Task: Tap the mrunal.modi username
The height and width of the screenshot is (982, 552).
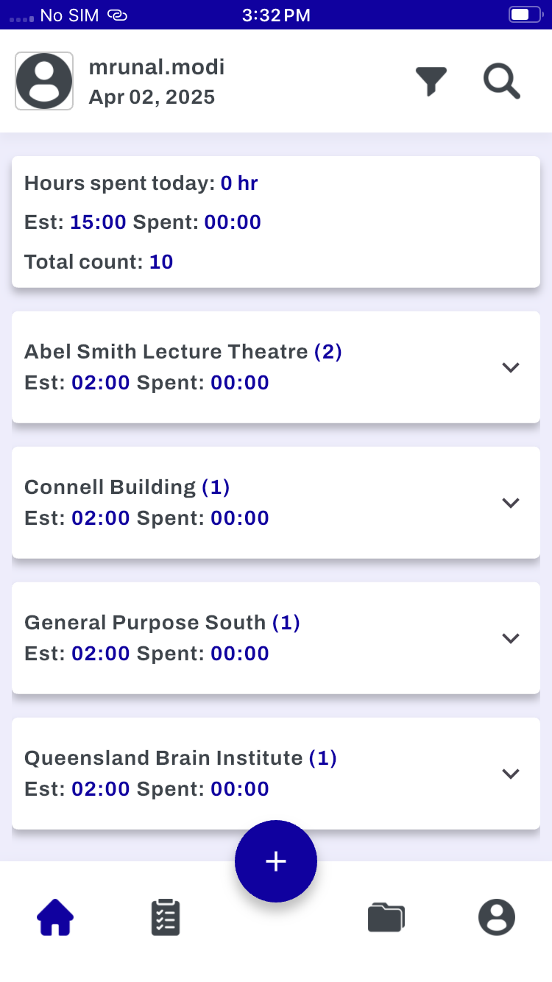Action: [x=156, y=67]
